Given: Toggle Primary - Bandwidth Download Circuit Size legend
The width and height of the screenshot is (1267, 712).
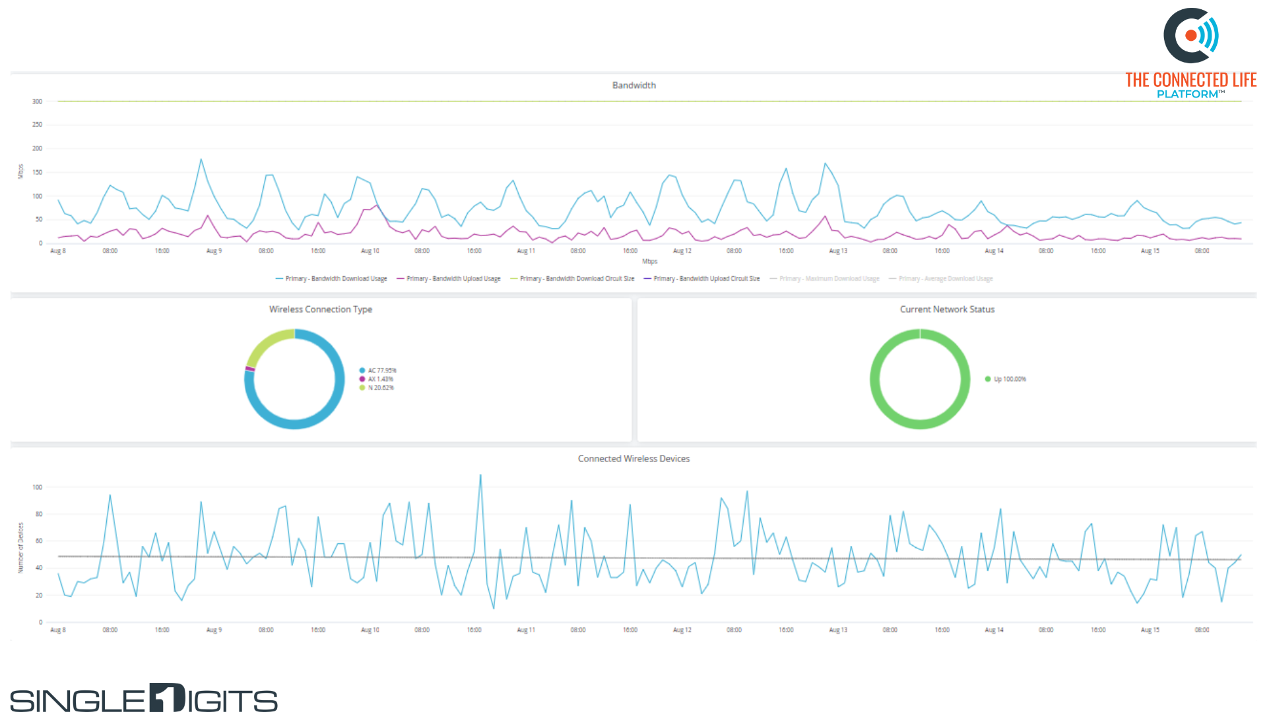Looking at the screenshot, I should tap(572, 279).
